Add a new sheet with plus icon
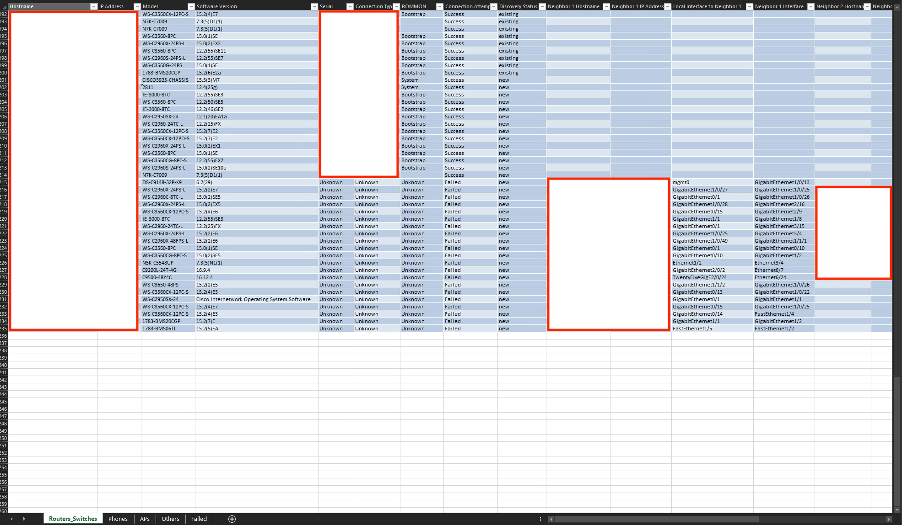Screen dimensions: 902x525 (x=232, y=519)
